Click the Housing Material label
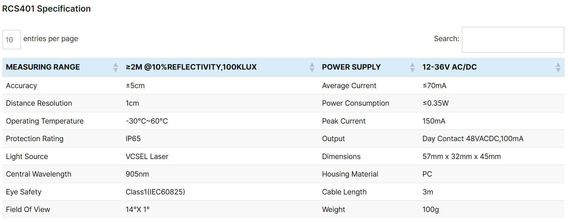This screenshot has width=568, height=222. click(x=350, y=174)
